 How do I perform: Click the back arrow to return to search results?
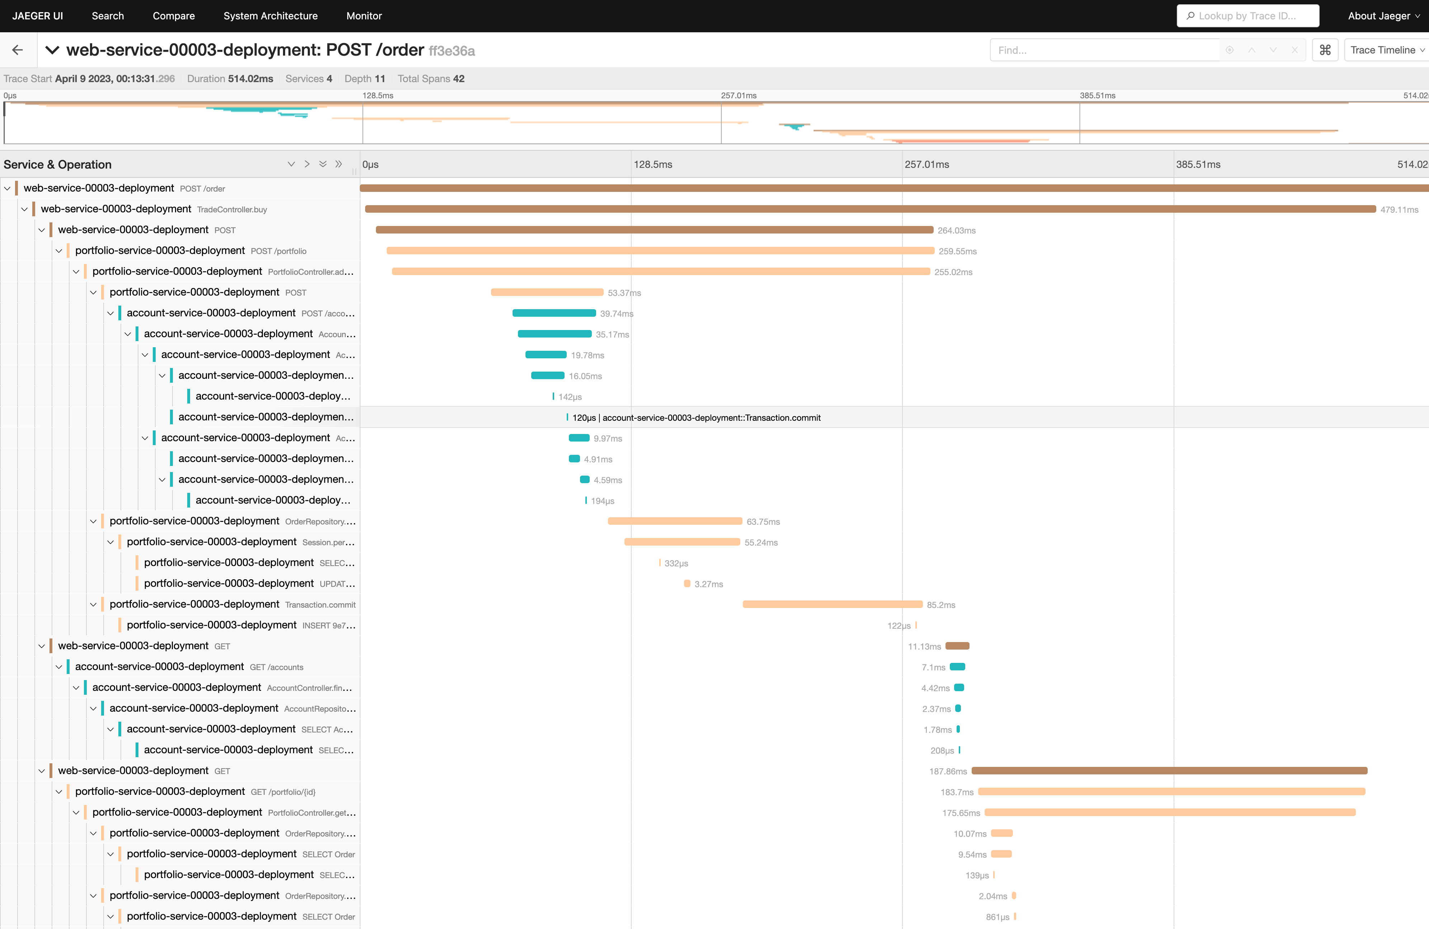pos(18,50)
